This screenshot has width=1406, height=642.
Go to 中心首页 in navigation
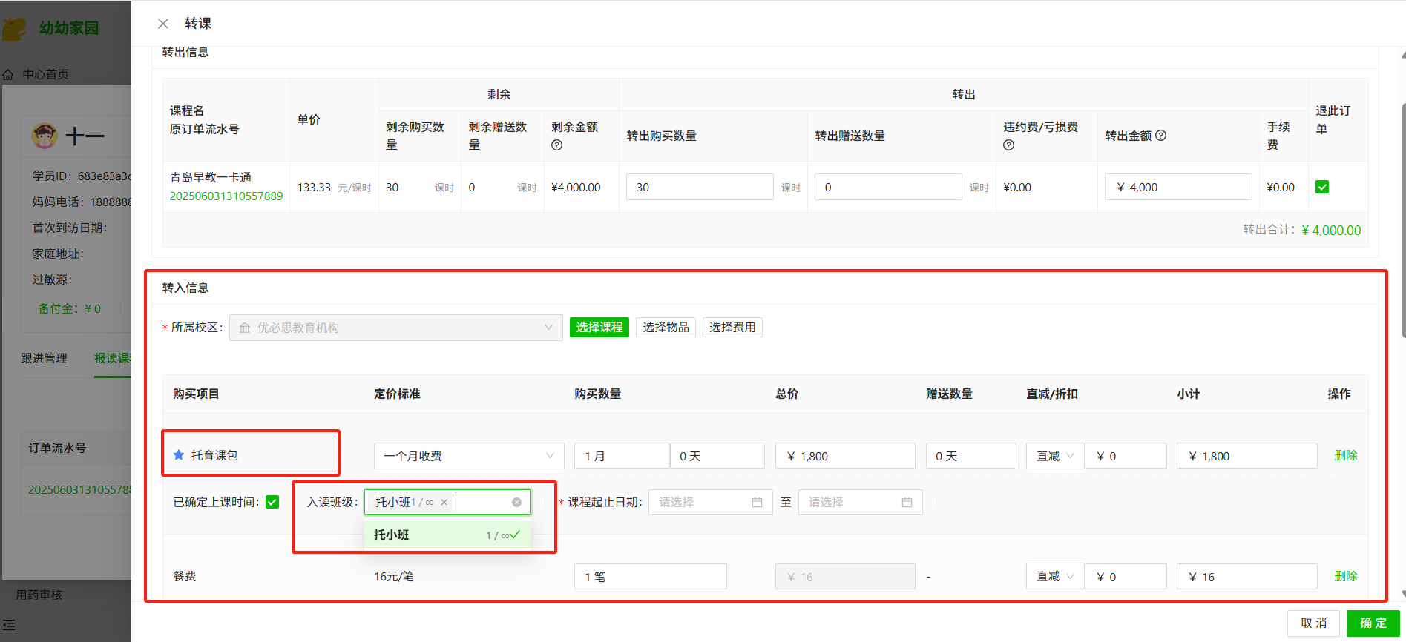tap(45, 74)
